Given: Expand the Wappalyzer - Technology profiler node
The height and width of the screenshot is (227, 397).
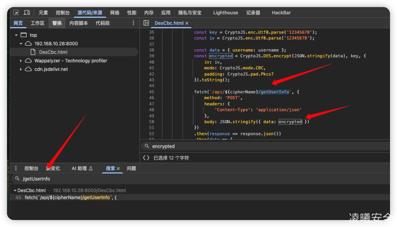Looking at the screenshot, I should coord(21,61).
